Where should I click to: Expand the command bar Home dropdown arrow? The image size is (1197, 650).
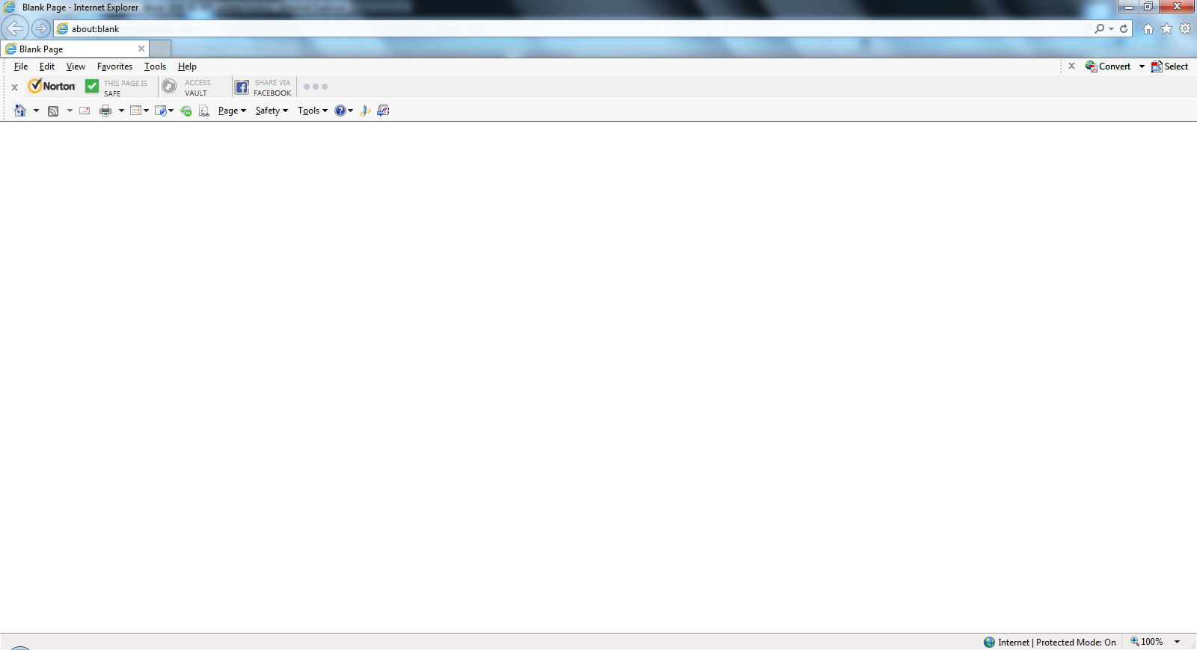pyautogui.click(x=36, y=111)
